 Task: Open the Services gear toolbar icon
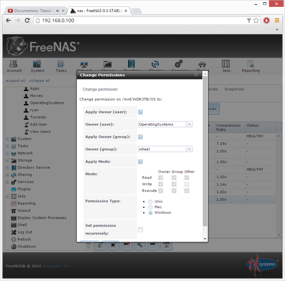point(179,64)
